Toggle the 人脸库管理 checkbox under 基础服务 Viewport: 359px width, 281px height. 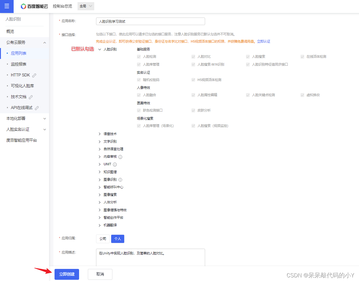139,64
